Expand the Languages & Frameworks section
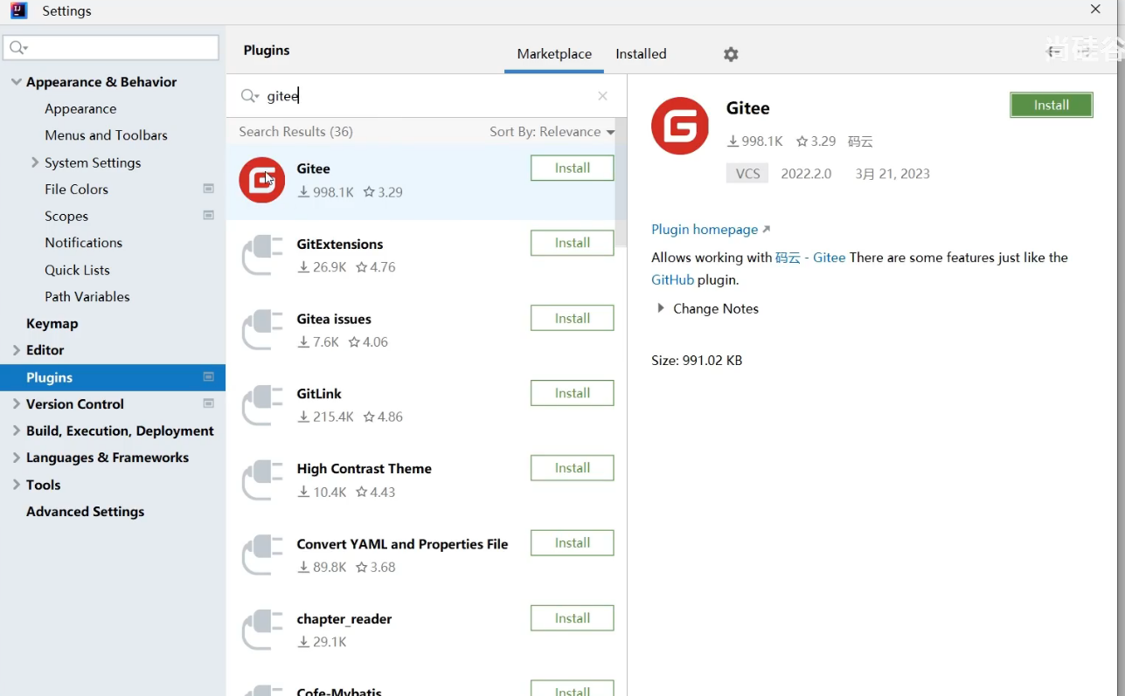This screenshot has height=696, width=1125. point(16,458)
